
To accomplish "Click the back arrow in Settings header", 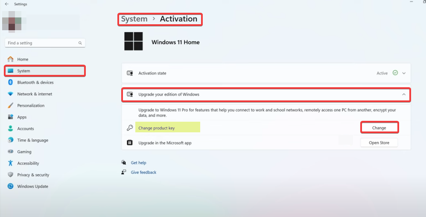I will 7,4.
